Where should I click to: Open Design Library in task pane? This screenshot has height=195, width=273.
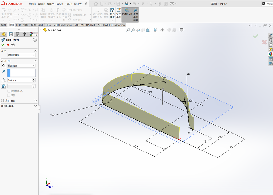point(271,40)
